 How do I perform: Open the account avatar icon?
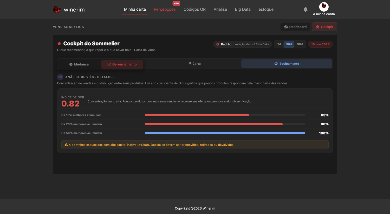click(x=324, y=7)
